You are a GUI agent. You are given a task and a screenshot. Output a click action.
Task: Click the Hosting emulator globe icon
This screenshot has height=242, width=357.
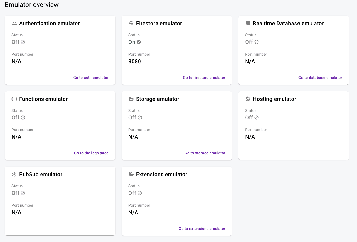tap(248, 99)
